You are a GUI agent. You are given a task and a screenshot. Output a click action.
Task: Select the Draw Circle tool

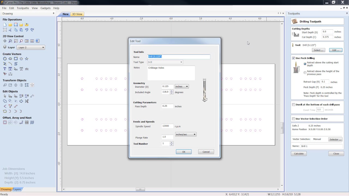[x=5, y=59]
